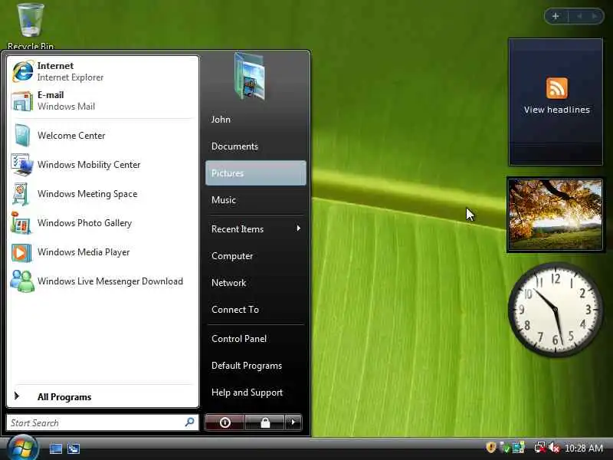Click the Windows Photo Gallery label

(84, 223)
